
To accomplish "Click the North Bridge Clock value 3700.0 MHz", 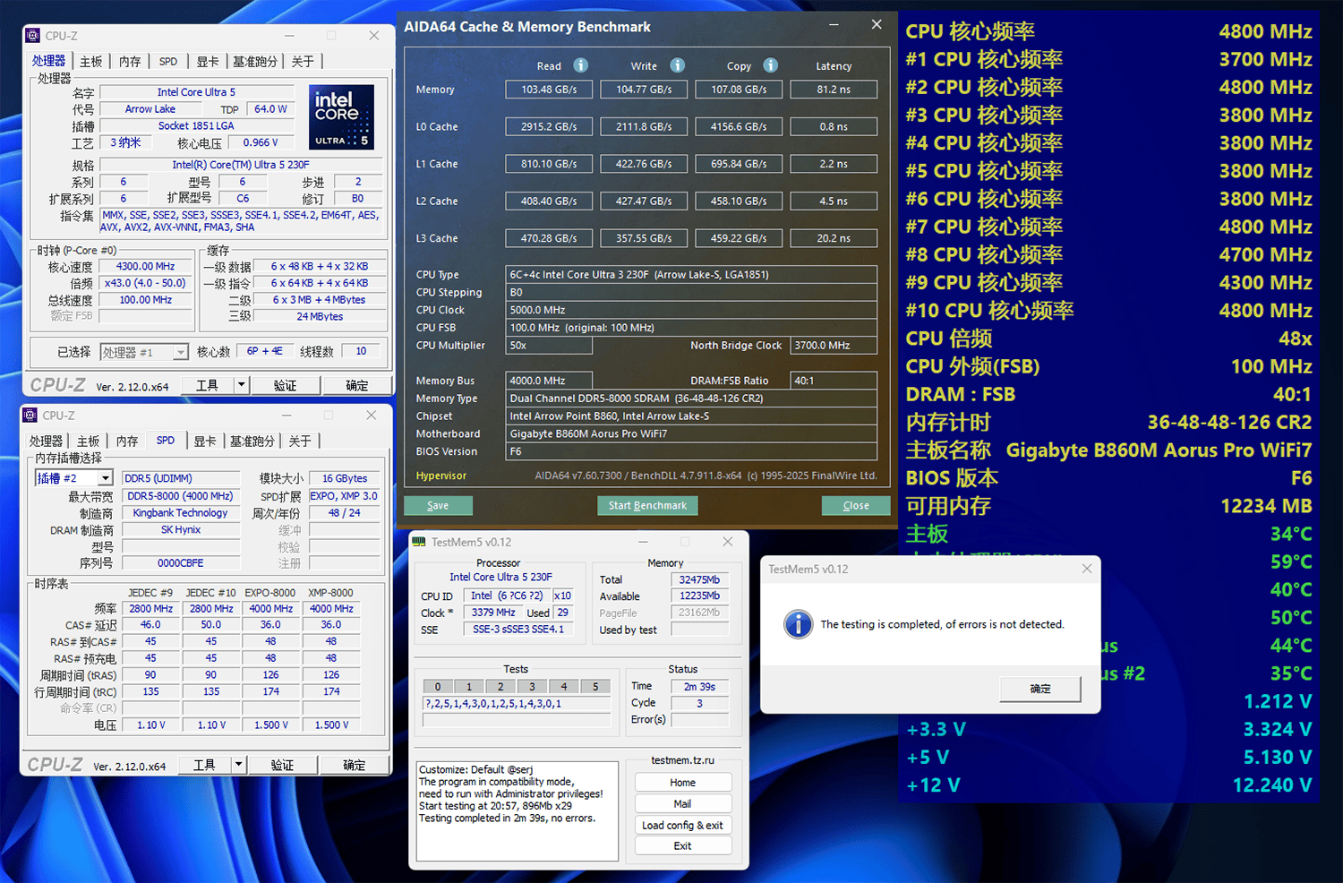I will pos(834,346).
